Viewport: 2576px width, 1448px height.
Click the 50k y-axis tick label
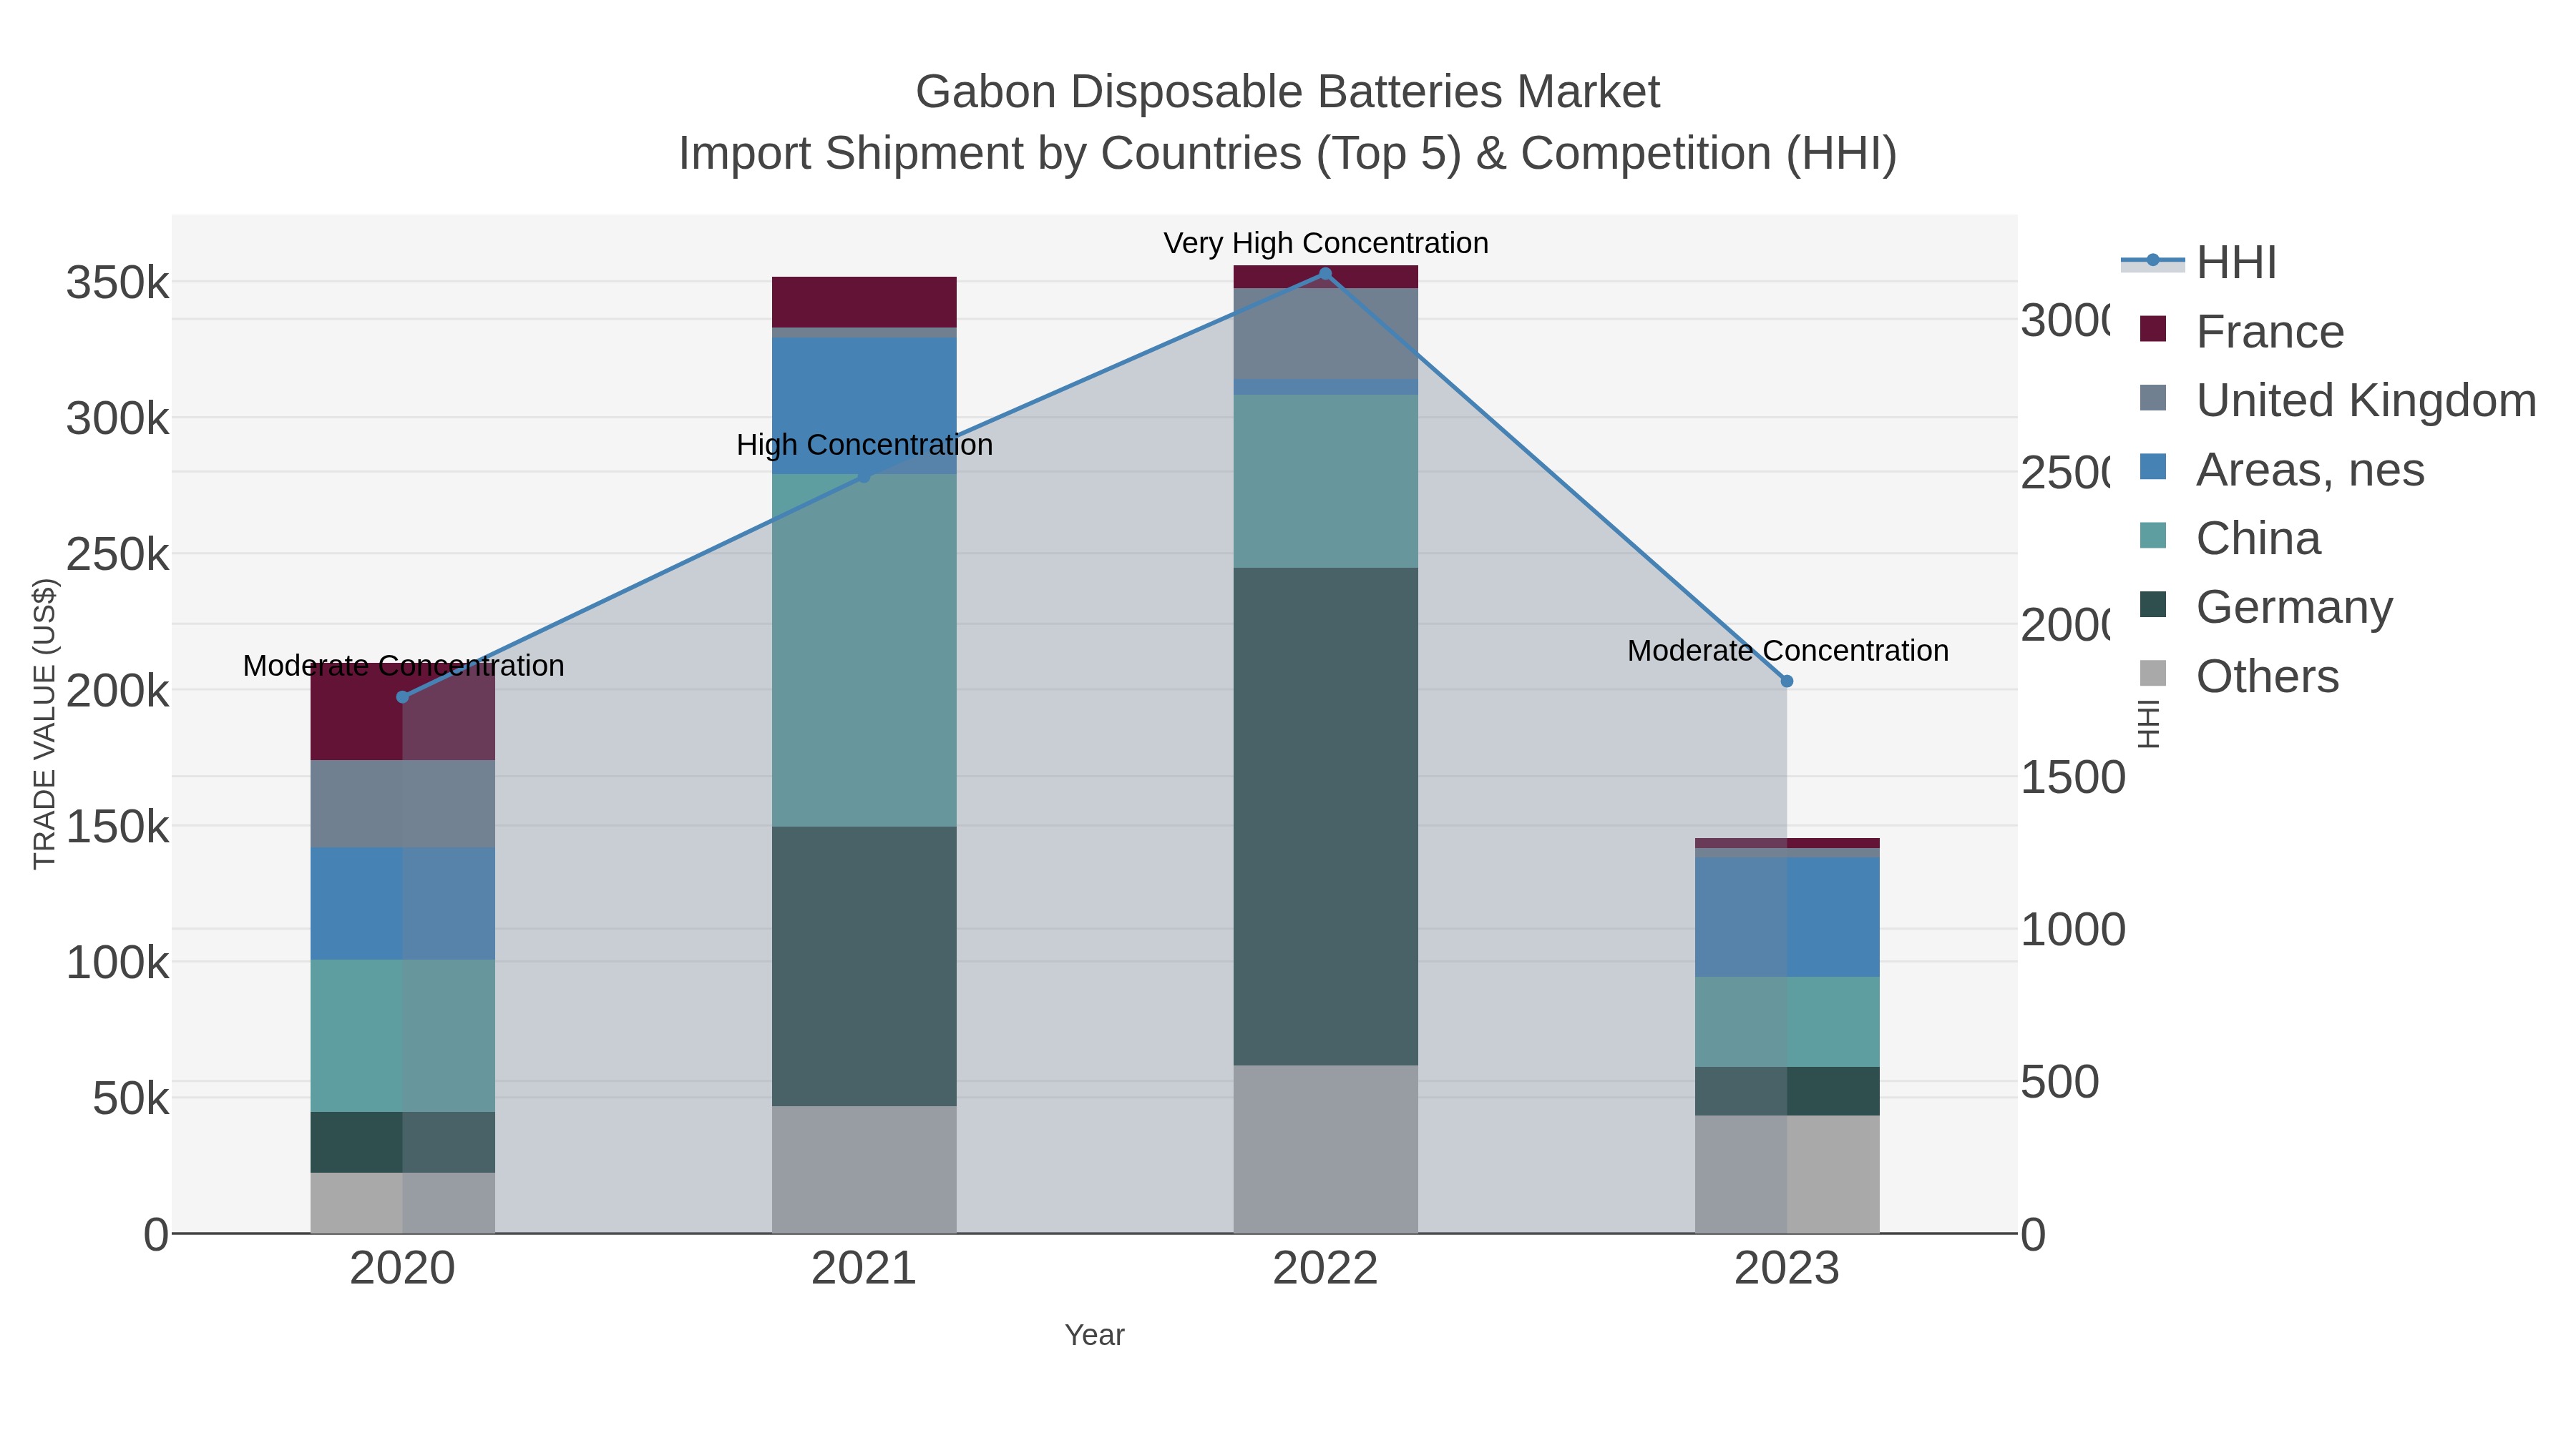tap(131, 1099)
